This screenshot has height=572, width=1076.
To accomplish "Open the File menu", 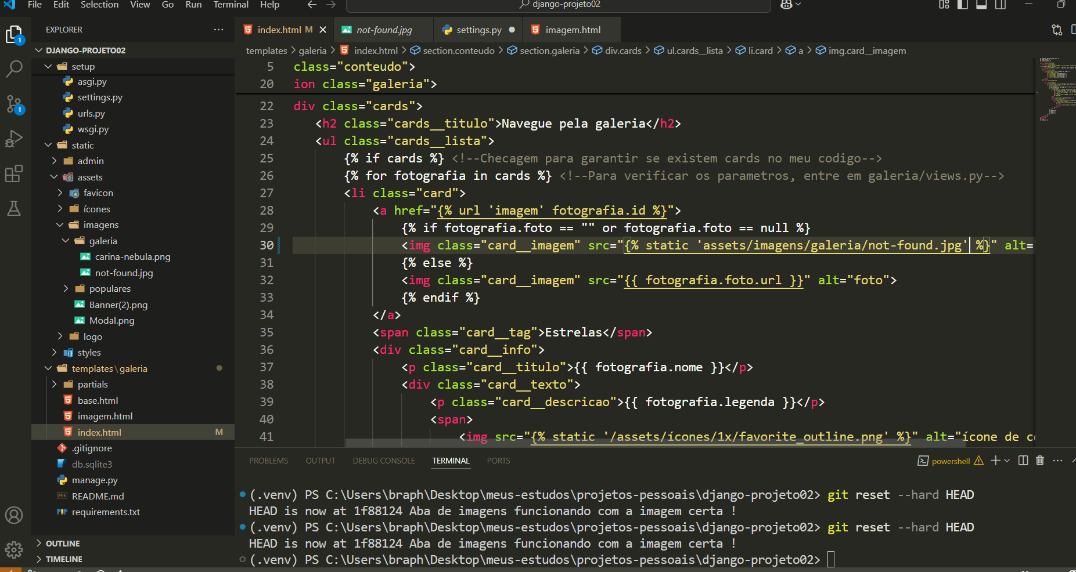I will 35,5.
